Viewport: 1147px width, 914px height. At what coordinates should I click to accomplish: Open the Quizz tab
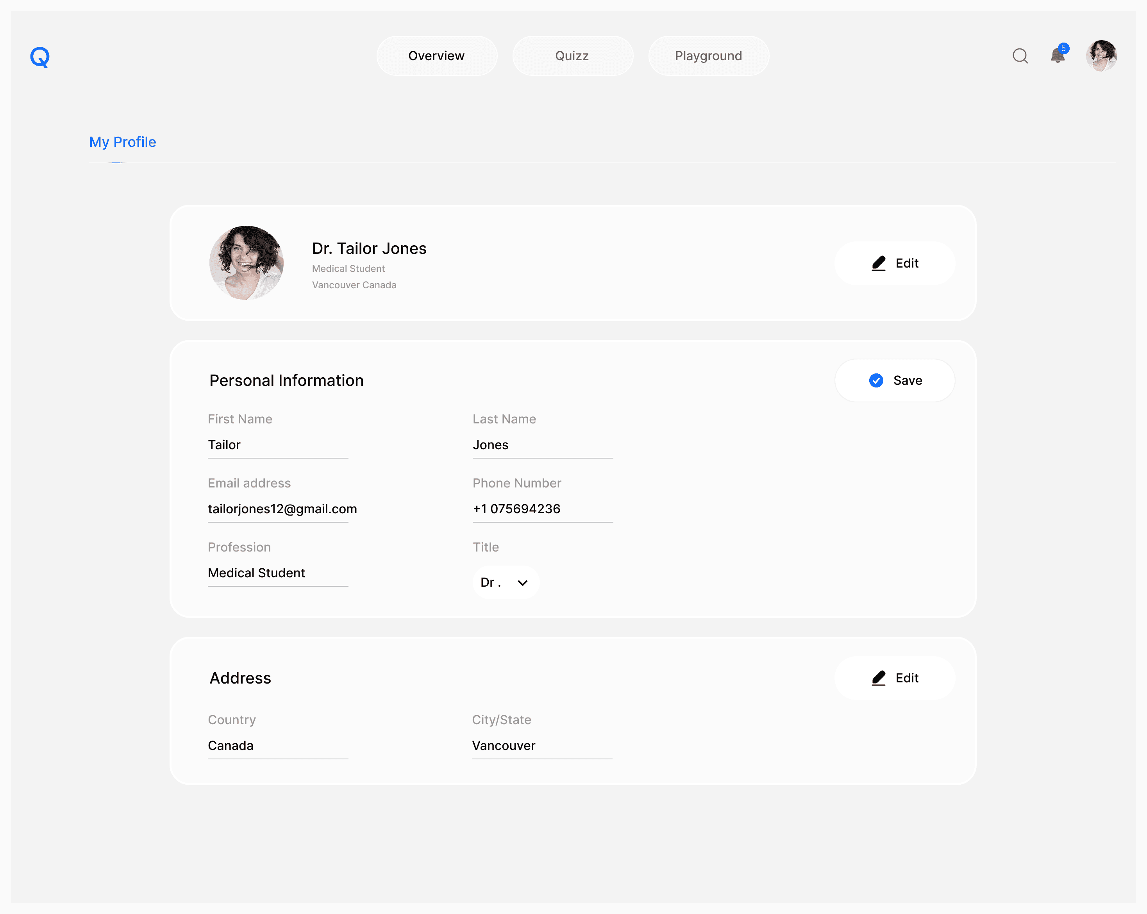pyautogui.click(x=572, y=56)
